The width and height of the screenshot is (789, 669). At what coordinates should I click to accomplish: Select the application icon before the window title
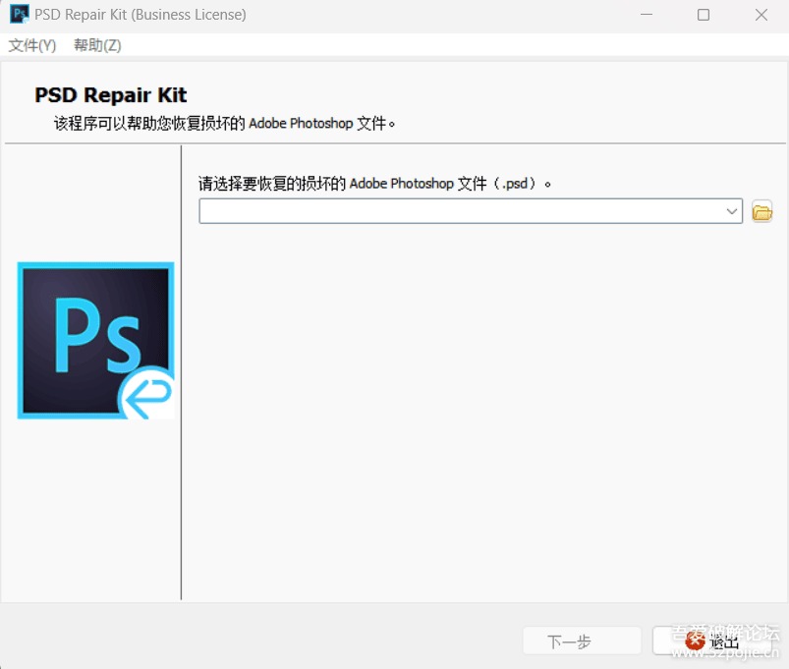pyautogui.click(x=18, y=14)
